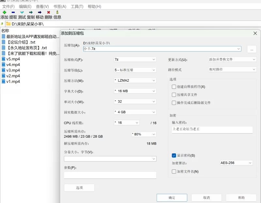Image resolution: width=261 pixels, height=203 pixels.
Task: Open the 分卷大小 volume size dropdown
Action: (110, 159)
